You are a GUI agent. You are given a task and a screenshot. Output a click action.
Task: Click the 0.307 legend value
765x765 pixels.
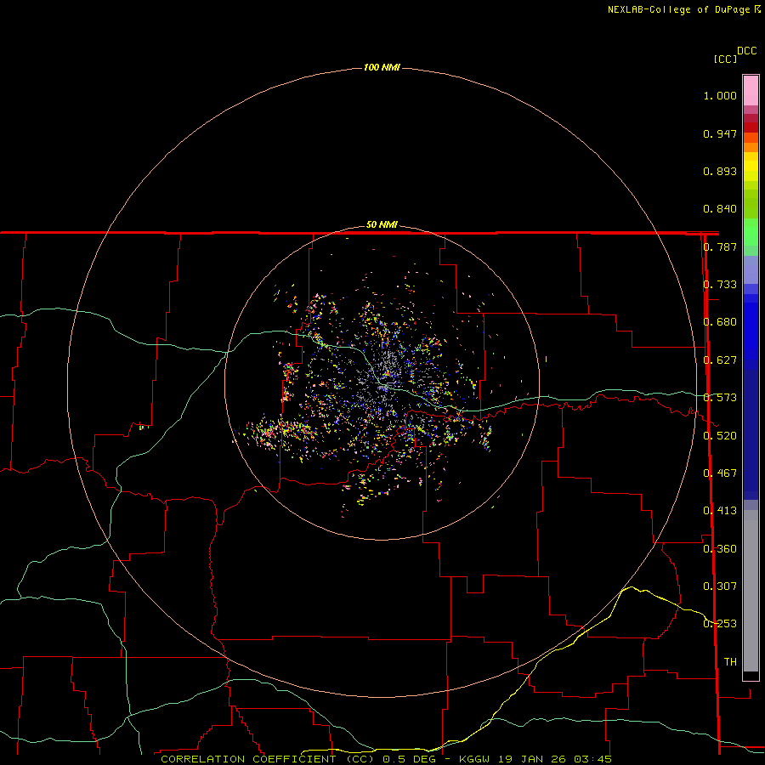pos(720,586)
